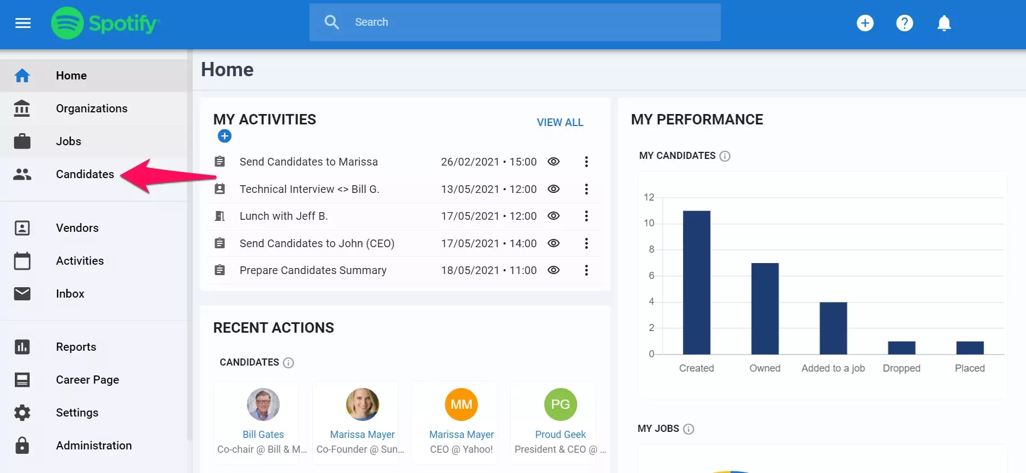Open the notifications bell
This screenshot has width=1026, height=473.
[944, 23]
